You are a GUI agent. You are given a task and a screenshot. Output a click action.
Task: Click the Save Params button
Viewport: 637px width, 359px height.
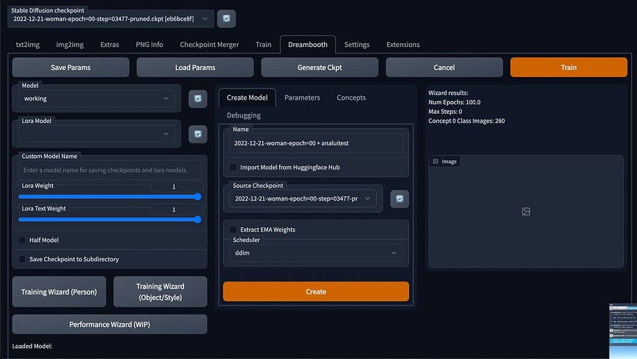click(71, 67)
